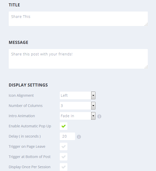Focus the Title text field
The image size is (156, 171).
coord(78,19)
